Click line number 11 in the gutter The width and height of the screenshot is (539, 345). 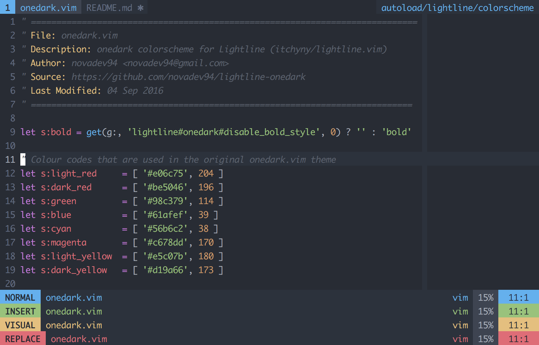(10, 159)
